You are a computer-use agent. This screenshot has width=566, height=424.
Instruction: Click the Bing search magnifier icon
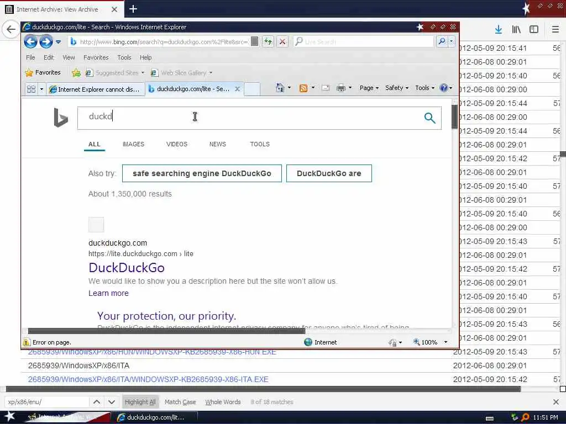point(429,118)
